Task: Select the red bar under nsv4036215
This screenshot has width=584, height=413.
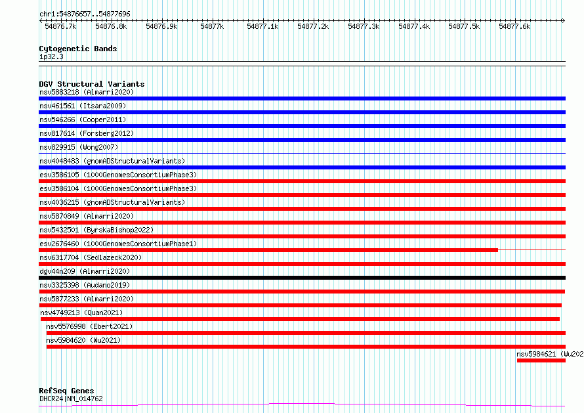Action: (302, 209)
